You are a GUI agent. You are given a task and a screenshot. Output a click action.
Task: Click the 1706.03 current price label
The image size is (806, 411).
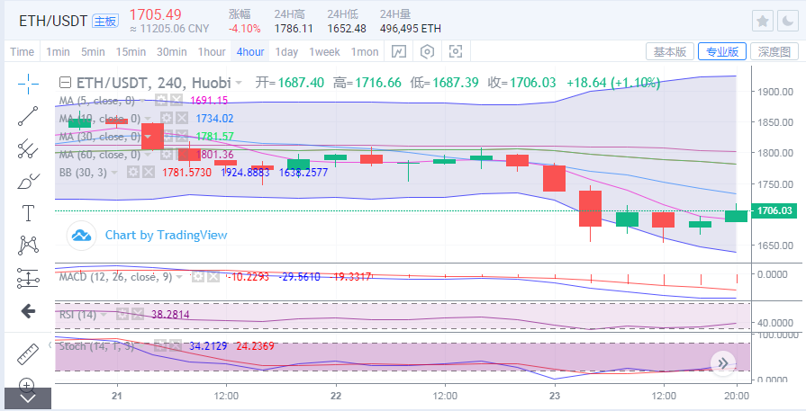774,210
